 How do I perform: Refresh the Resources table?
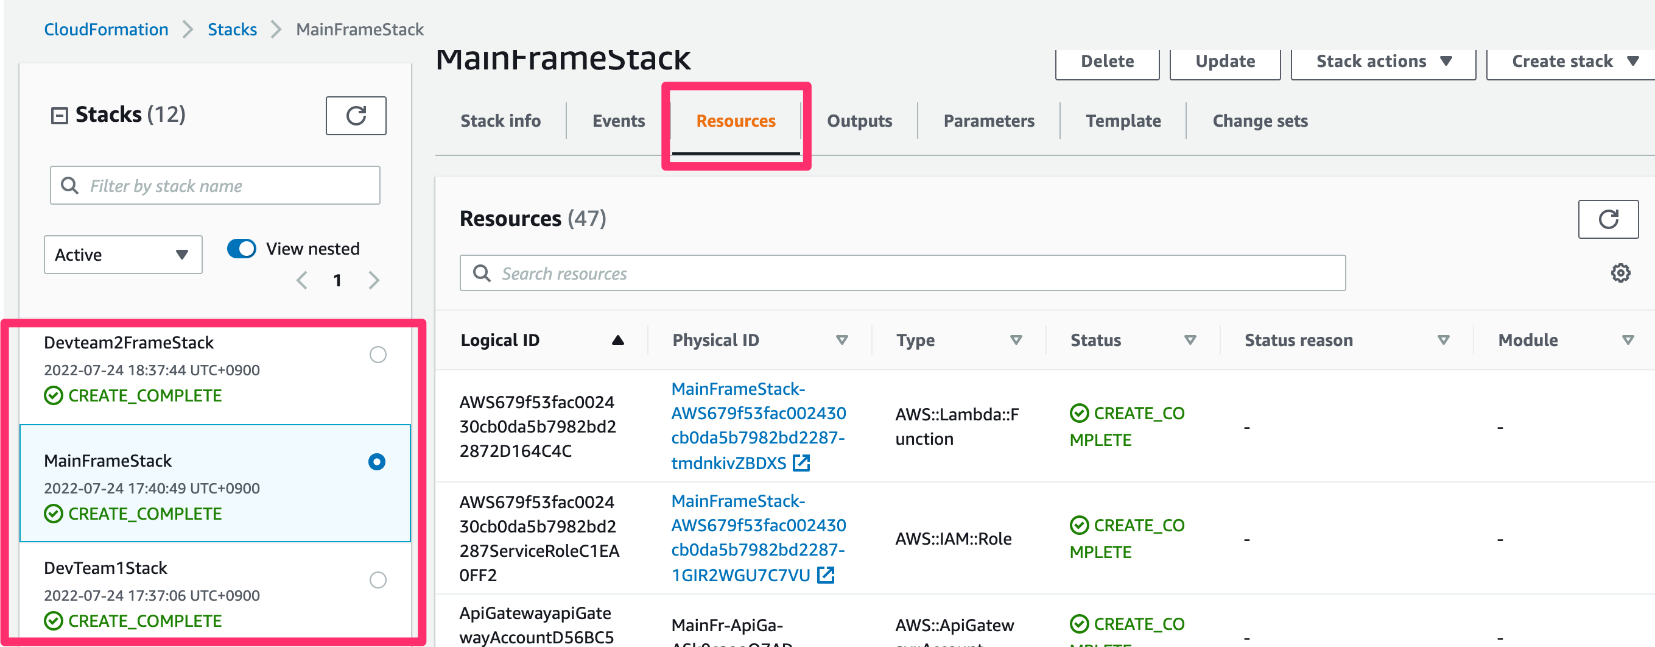1608,219
